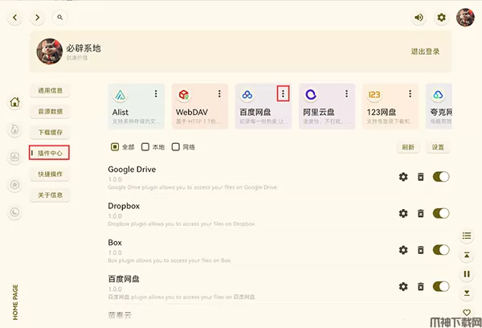Open the WebDAV card's three-dot menu
Image resolution: width=482 pixels, height=328 pixels.
219,94
